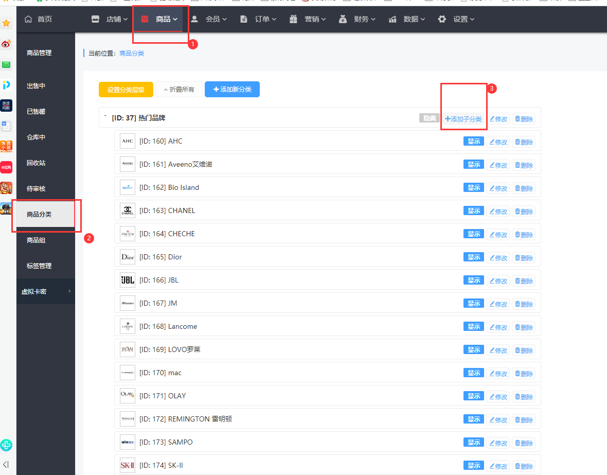Click the 店铺 shop icon
This screenshot has height=475, width=607.
pos(95,19)
